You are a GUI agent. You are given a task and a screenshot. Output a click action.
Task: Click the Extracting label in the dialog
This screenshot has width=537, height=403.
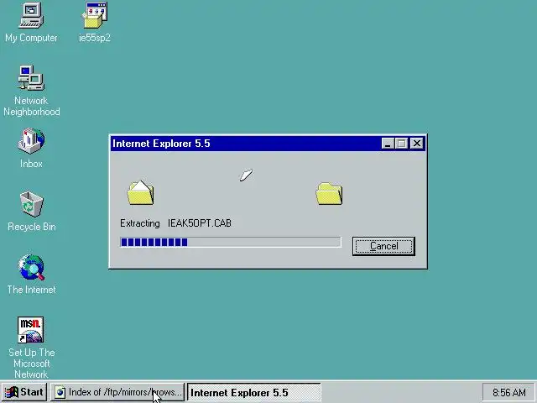[x=140, y=223]
